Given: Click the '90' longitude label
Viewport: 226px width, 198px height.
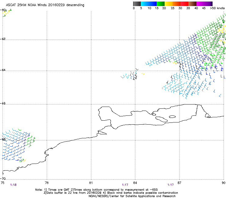Looking at the screenshot, I should tap(224, 183).
